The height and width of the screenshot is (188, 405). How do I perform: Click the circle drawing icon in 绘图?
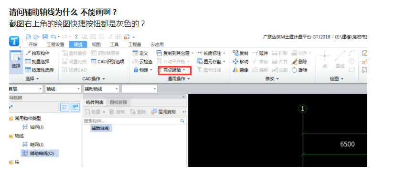click(x=352, y=61)
